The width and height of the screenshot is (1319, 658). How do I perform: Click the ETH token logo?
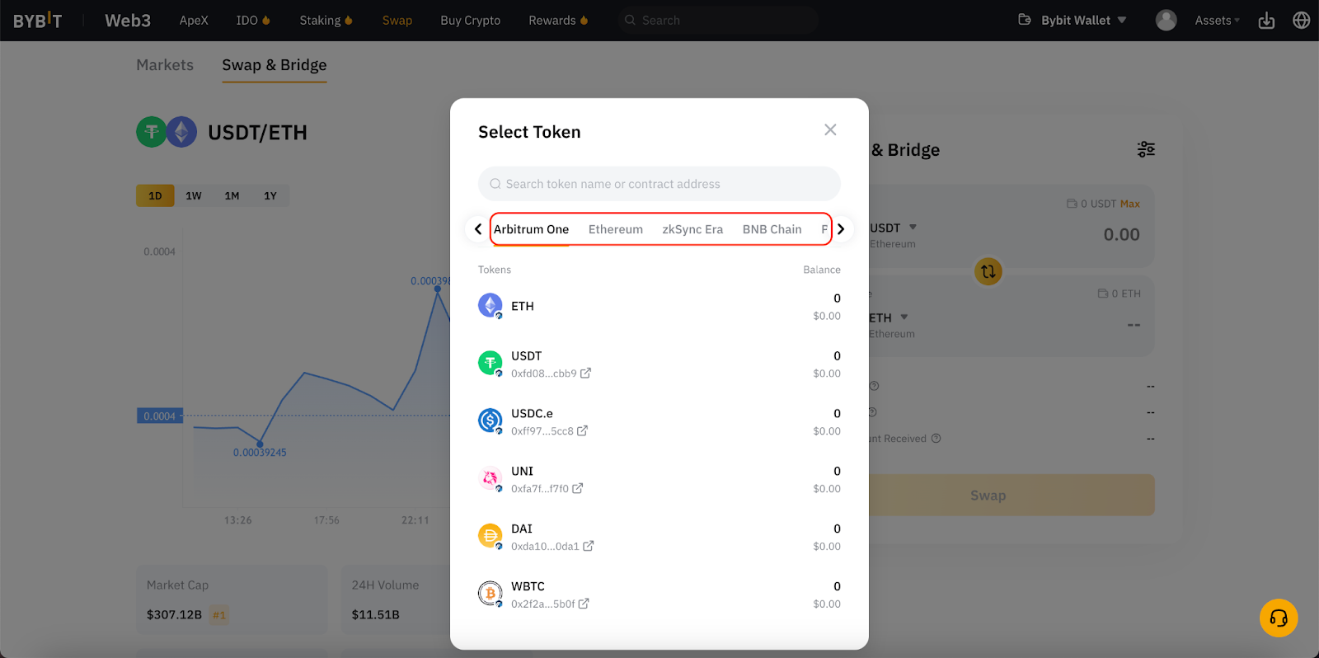pyautogui.click(x=491, y=306)
